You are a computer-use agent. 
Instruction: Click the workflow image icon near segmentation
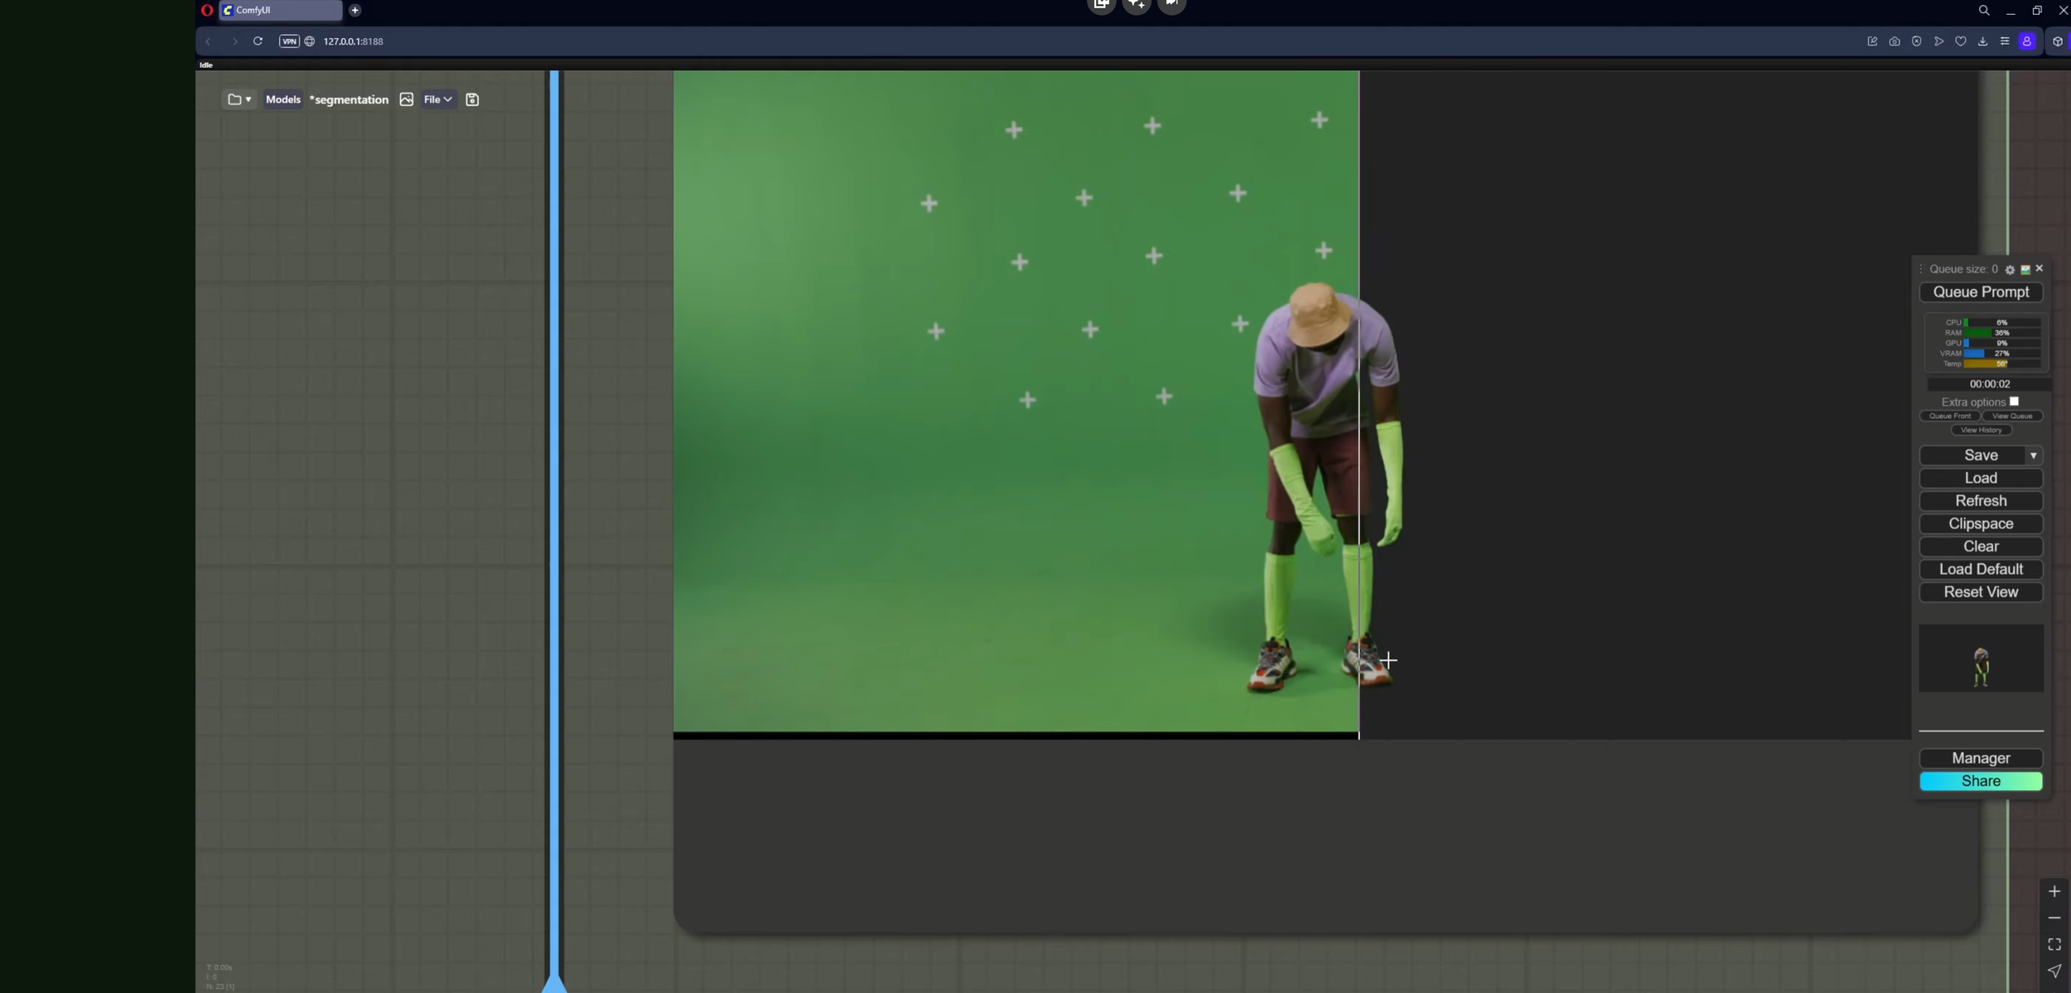tap(406, 99)
